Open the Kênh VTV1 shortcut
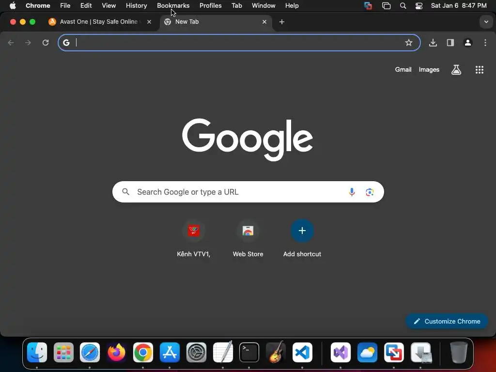Screen dimensions: 496x372 click(194, 239)
